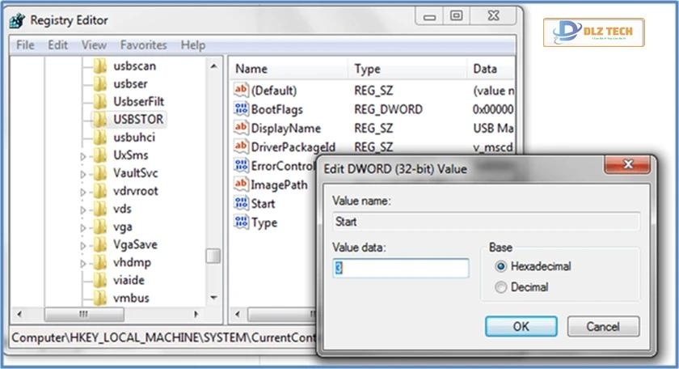The width and height of the screenshot is (679, 369).
Task: Open the Favorites menu
Action: click(143, 45)
